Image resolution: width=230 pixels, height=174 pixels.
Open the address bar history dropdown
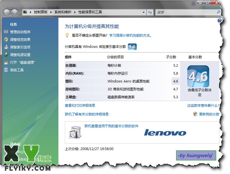click(144, 12)
